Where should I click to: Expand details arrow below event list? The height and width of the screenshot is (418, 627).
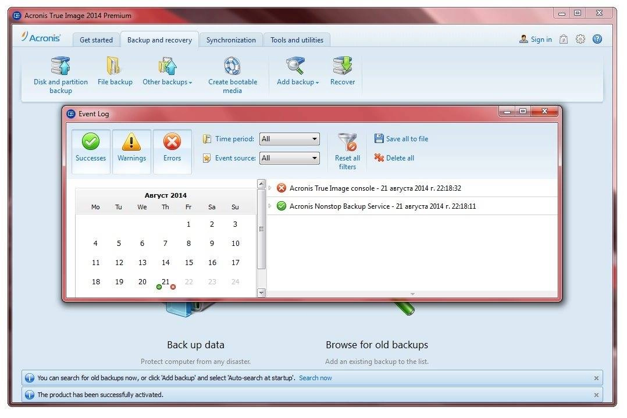tap(412, 294)
